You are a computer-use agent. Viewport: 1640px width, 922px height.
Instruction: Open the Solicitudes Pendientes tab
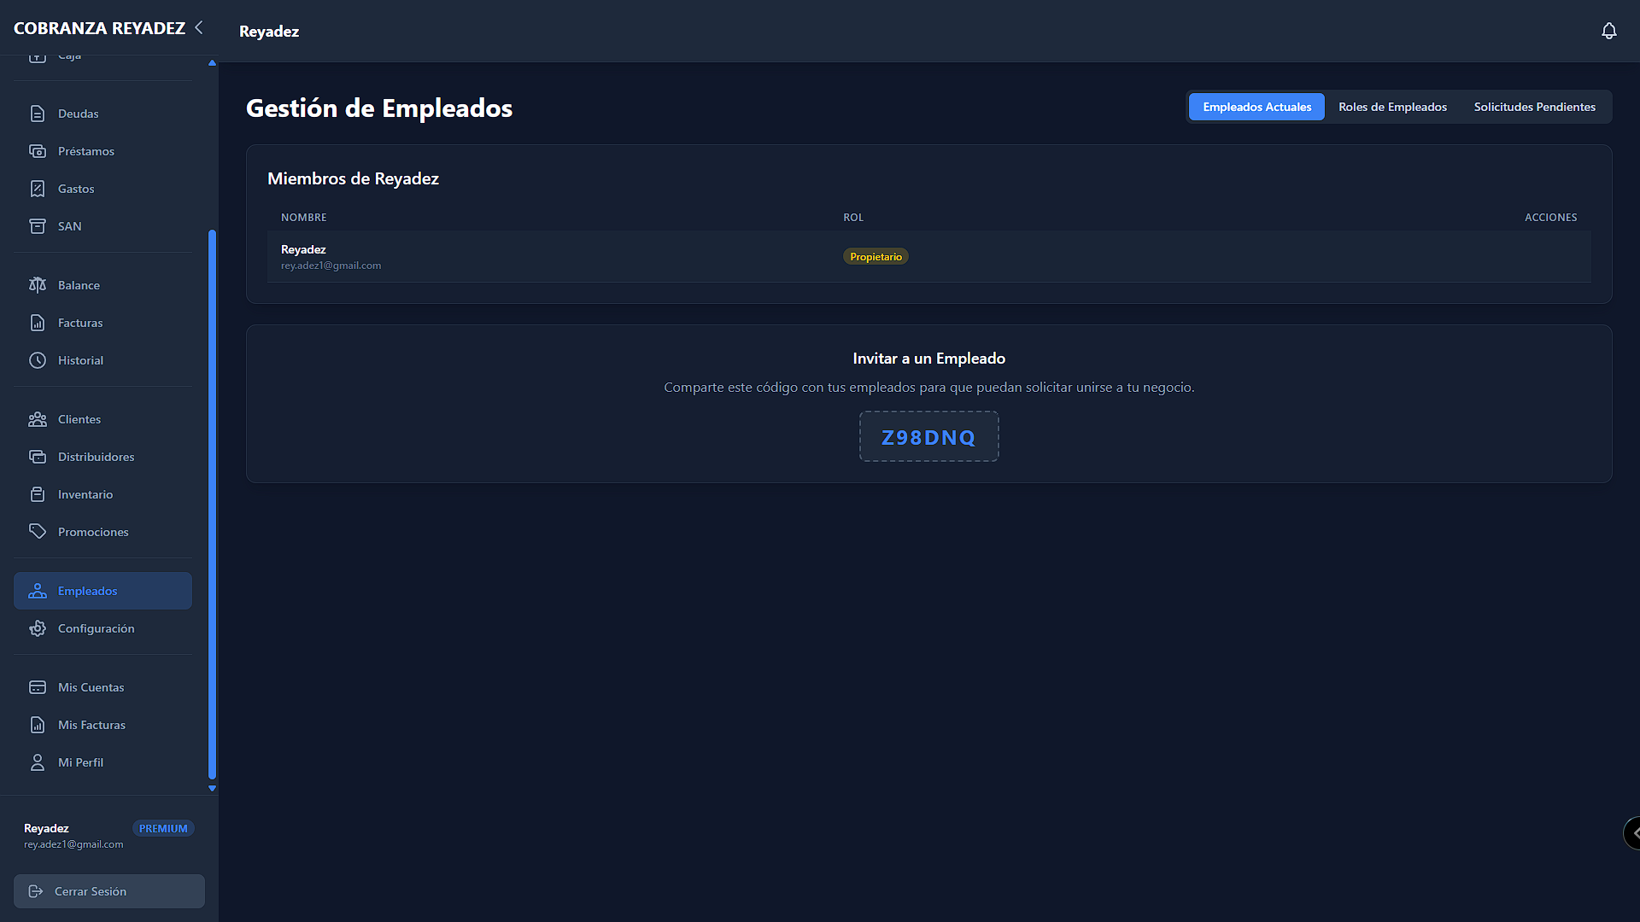(x=1534, y=107)
